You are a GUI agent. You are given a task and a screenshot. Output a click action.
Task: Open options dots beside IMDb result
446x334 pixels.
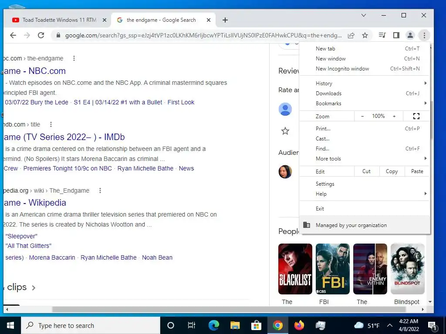point(51,124)
